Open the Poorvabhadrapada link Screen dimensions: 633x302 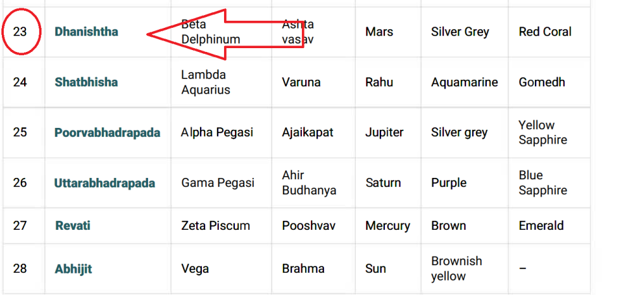(x=107, y=133)
